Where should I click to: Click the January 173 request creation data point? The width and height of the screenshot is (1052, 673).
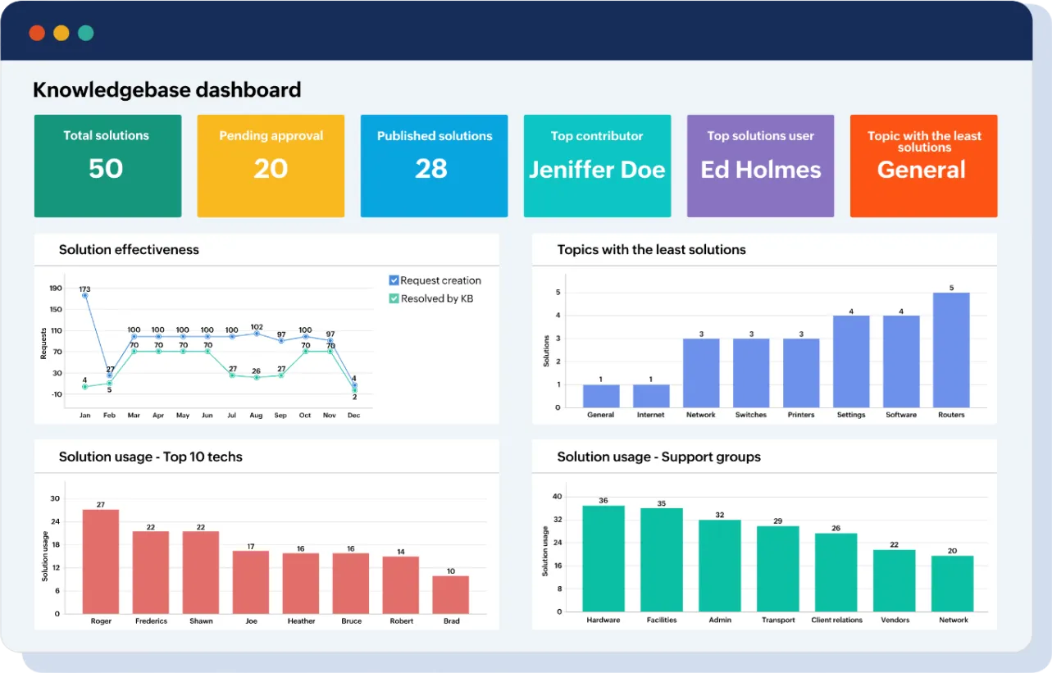click(84, 296)
